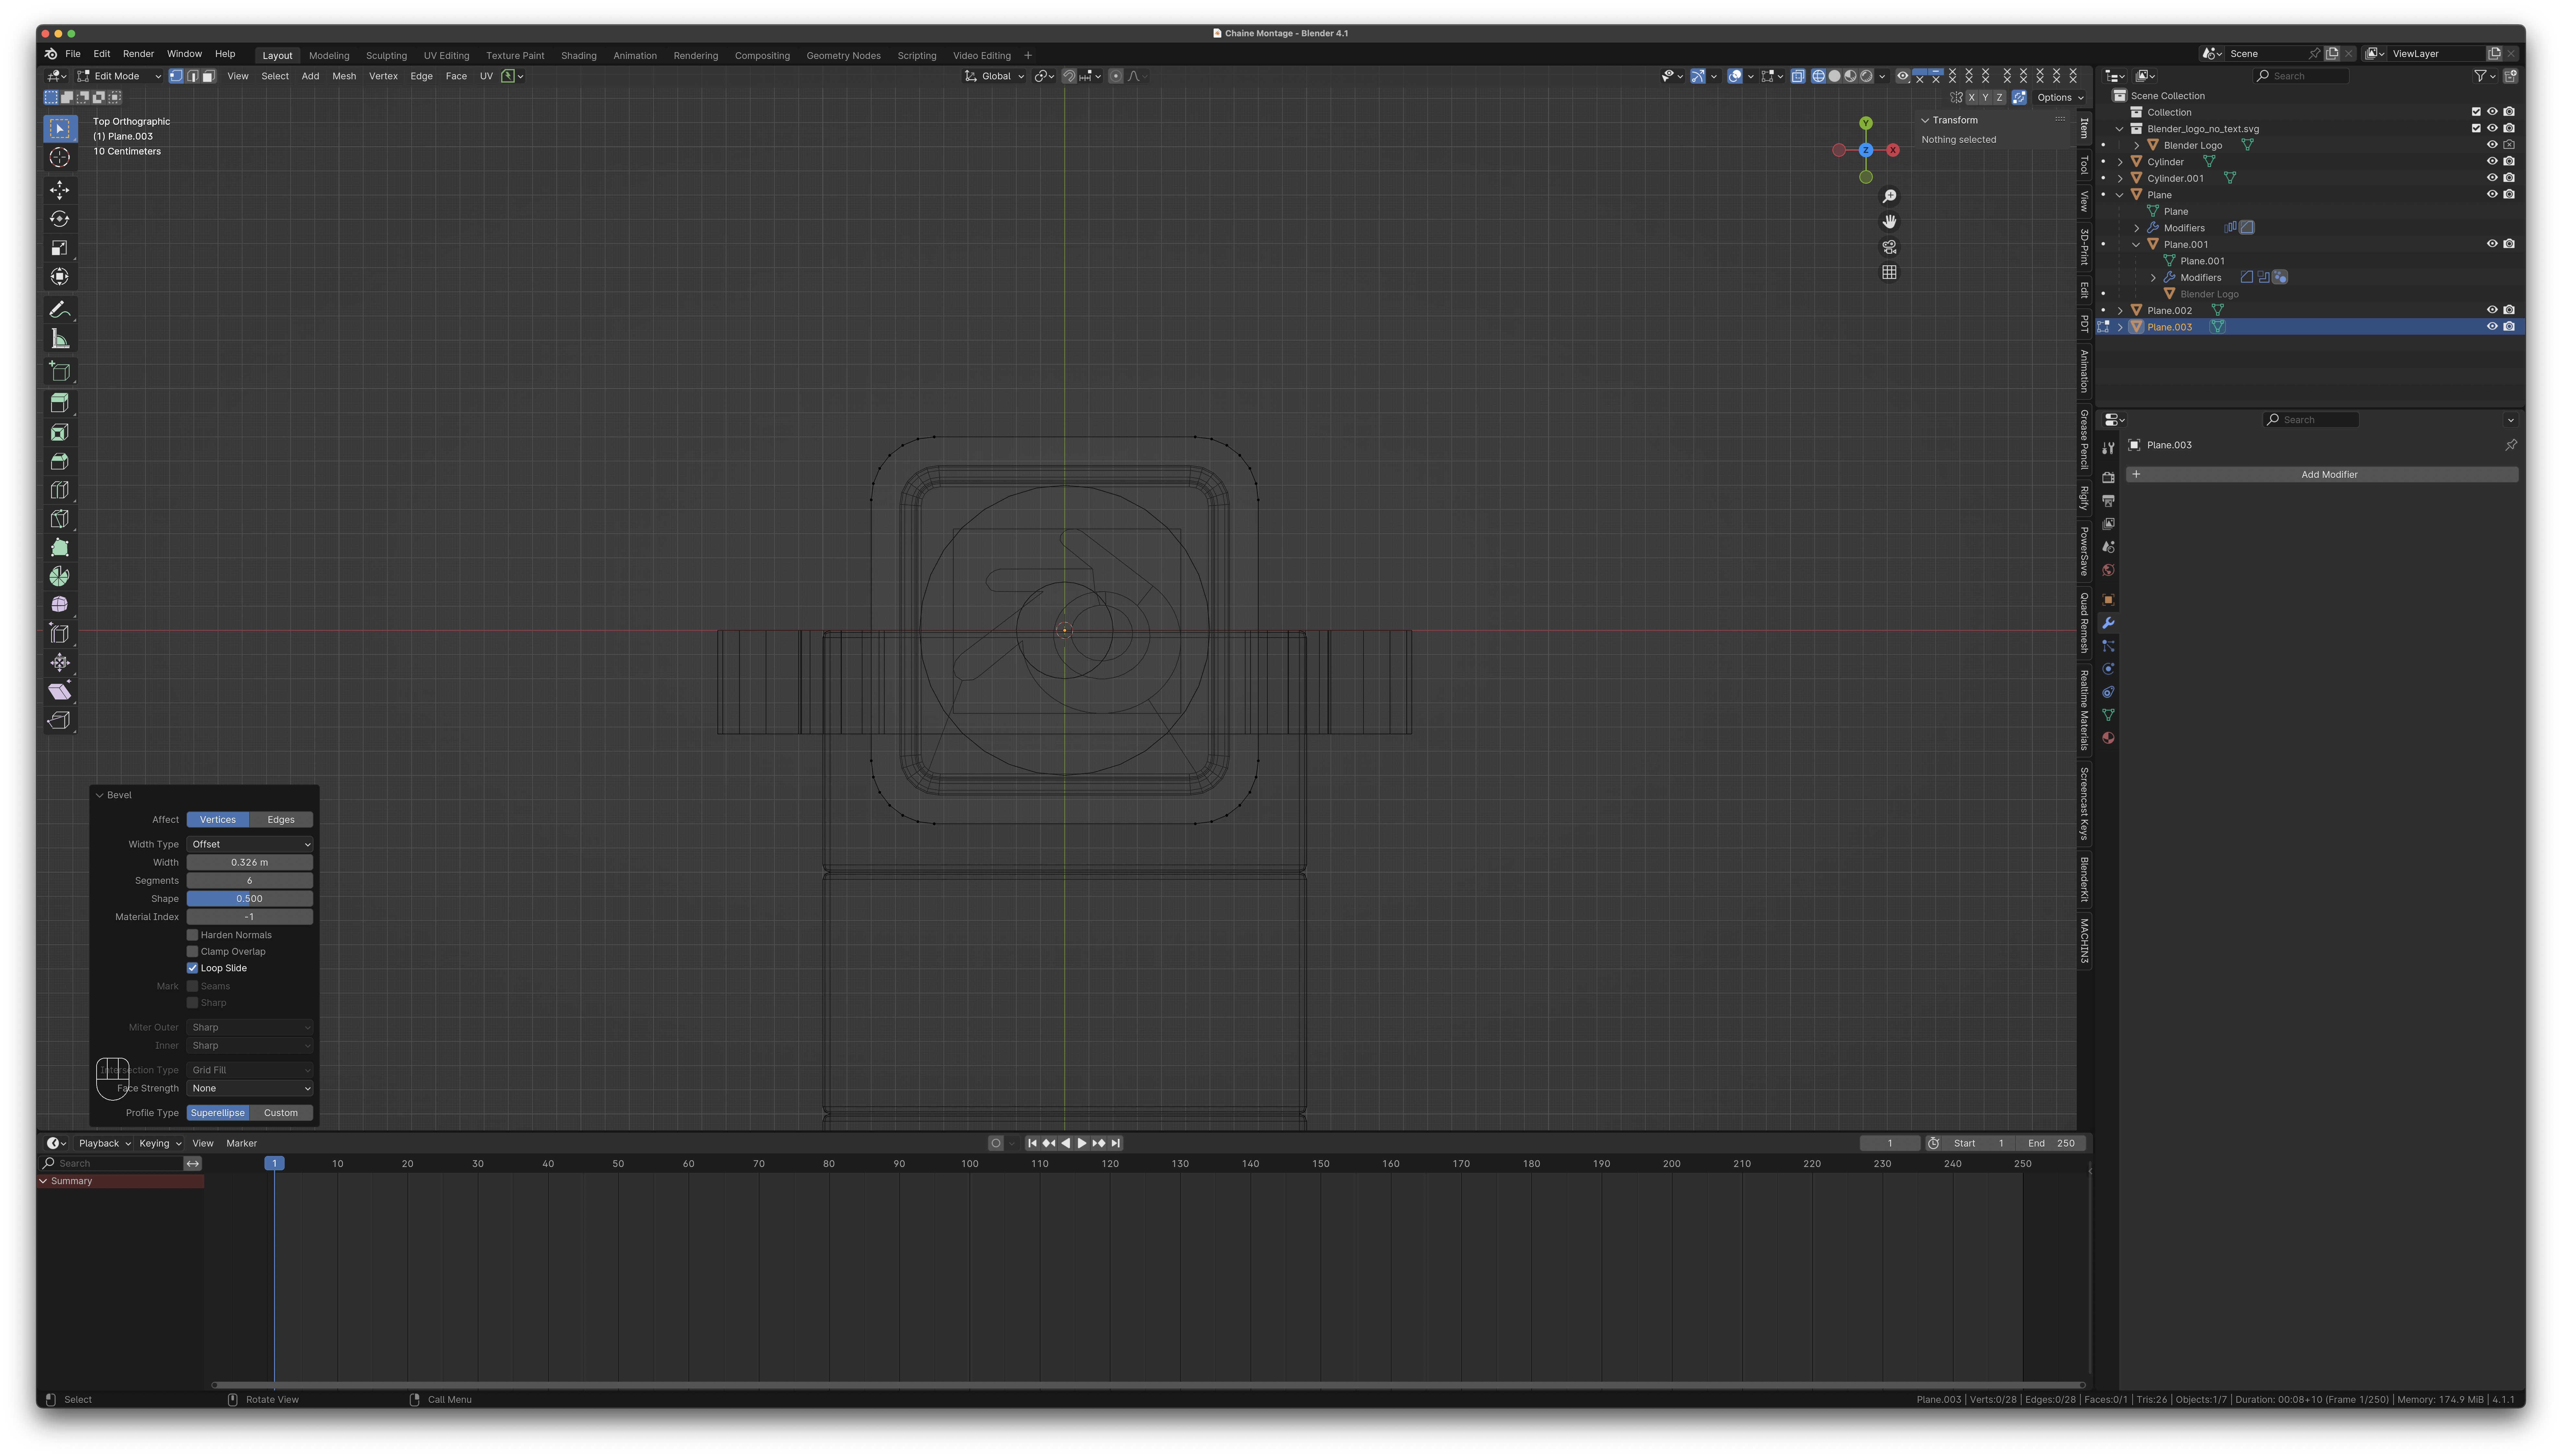
Task: Open the Width Type Offset dropdown
Action: (250, 844)
